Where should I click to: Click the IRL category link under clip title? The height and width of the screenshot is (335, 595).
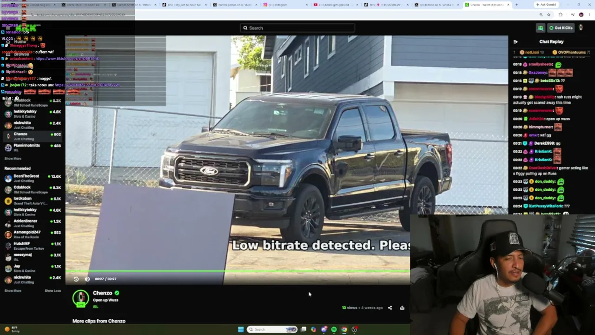click(x=96, y=307)
